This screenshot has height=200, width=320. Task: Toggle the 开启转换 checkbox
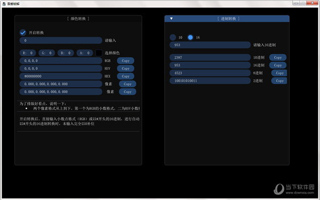[x=23, y=33]
